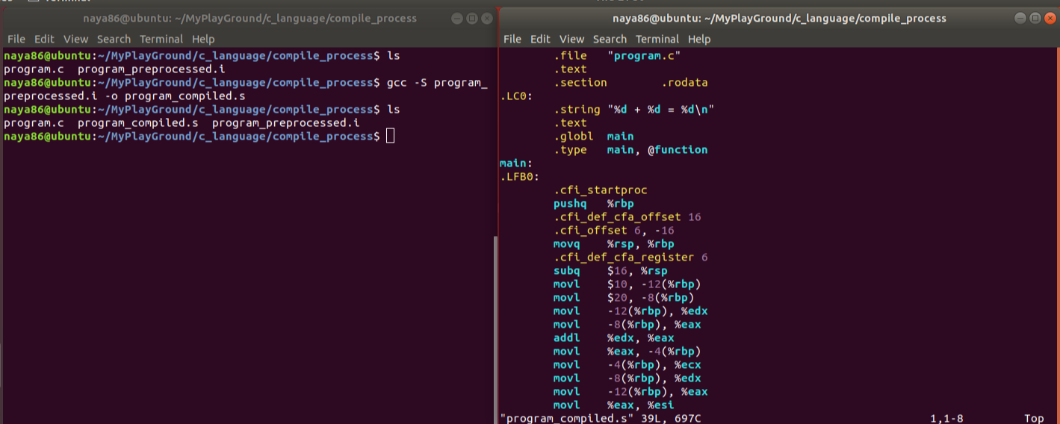
Task: Open Terminal menu in right terminal
Action: point(657,39)
